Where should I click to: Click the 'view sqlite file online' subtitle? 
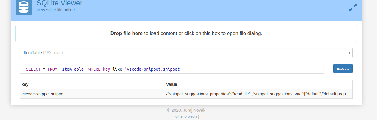pos(56,10)
